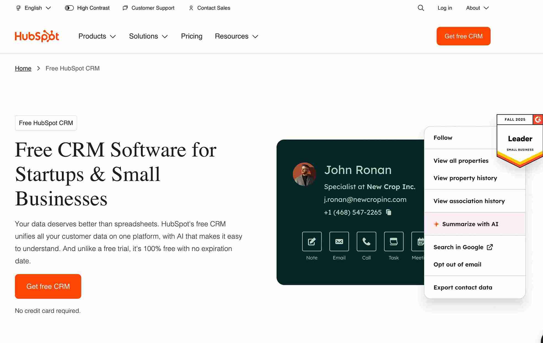
Task: Open Customer Support via the chat icon
Action: [148, 8]
